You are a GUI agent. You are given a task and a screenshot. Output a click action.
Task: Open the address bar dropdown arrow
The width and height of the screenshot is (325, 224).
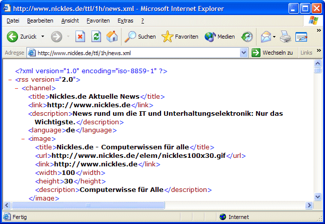click(244, 53)
